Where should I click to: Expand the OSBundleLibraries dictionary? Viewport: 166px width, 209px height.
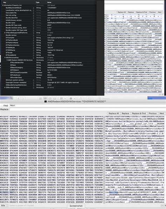tap(5, 88)
